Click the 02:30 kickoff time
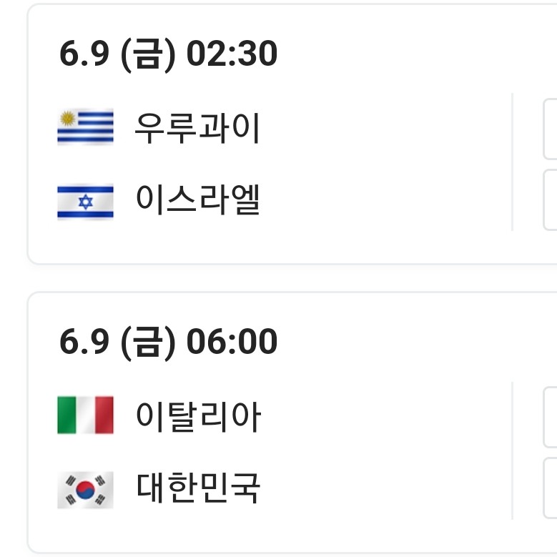557x557 pixels. click(232, 54)
